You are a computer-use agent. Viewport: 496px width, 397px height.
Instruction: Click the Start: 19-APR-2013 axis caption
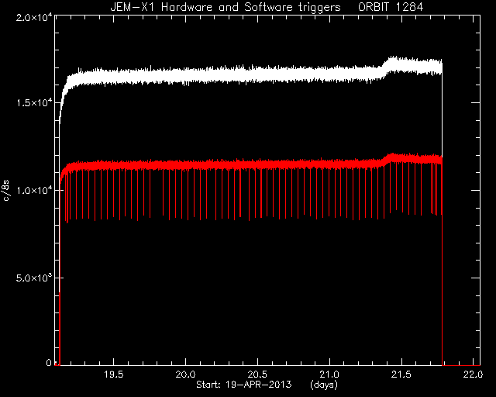[x=243, y=385]
